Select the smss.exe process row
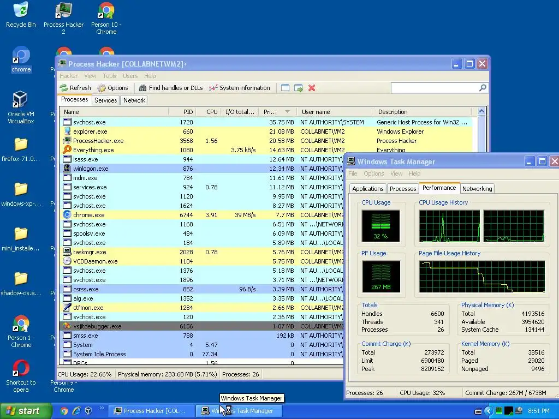This screenshot has width=559, height=419. click(203, 336)
